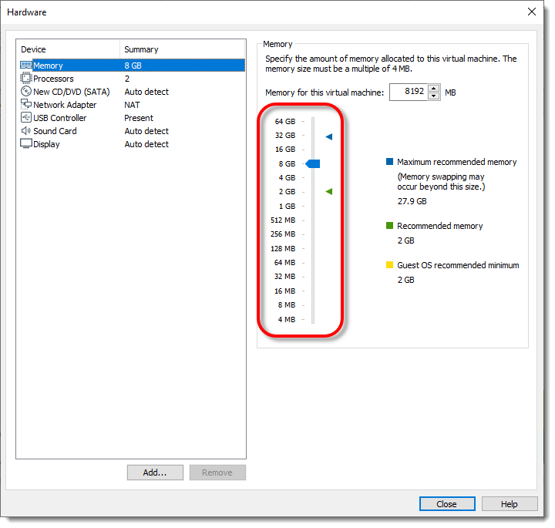Select the New CD/DVD (SATA) row

[x=133, y=92]
